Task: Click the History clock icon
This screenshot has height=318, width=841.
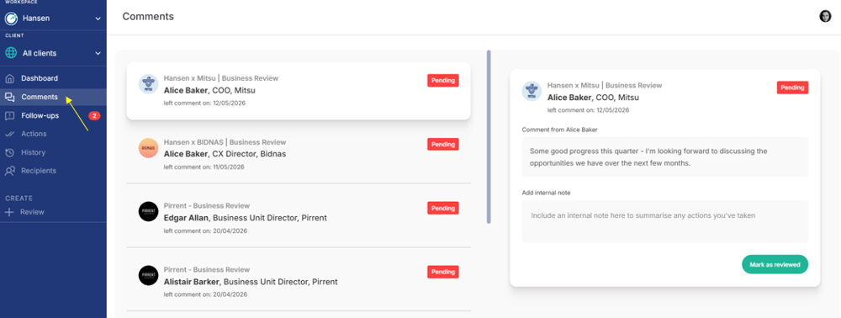Action: click(x=9, y=153)
